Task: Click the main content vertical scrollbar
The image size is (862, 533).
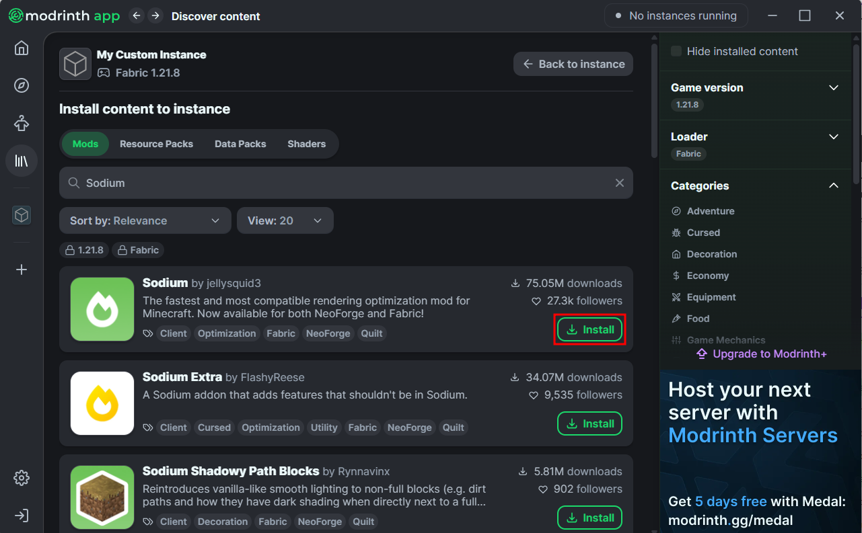Action: (x=654, y=101)
